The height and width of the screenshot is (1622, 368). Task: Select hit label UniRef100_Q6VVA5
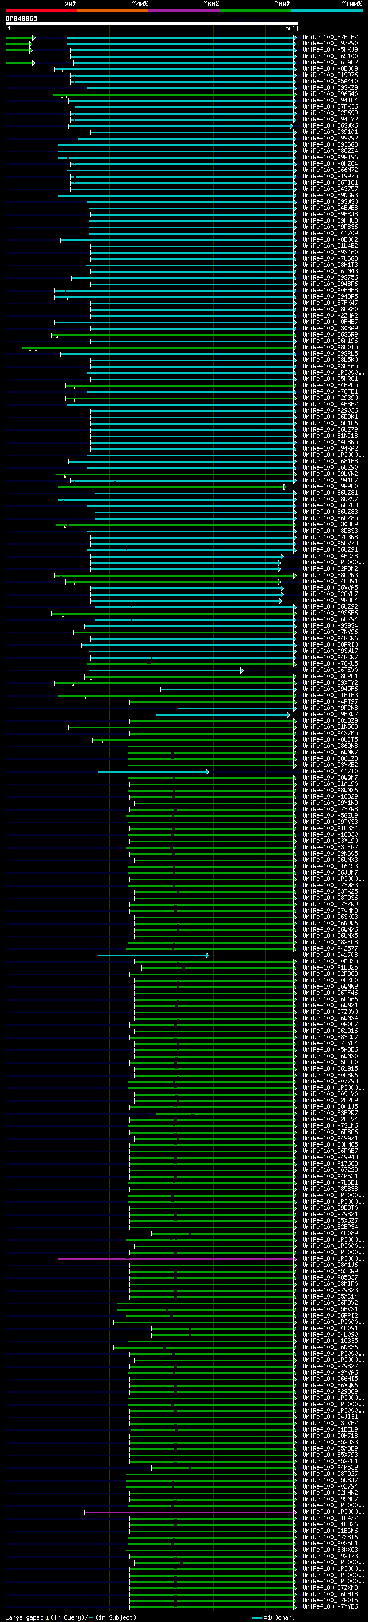[x=329, y=588]
